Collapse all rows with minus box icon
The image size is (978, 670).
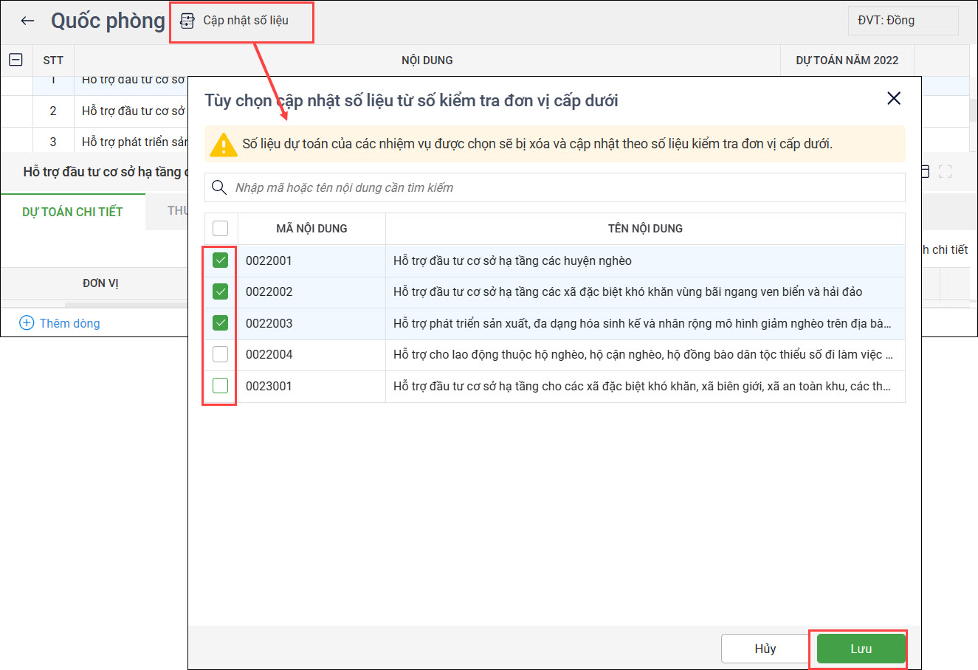(x=16, y=60)
